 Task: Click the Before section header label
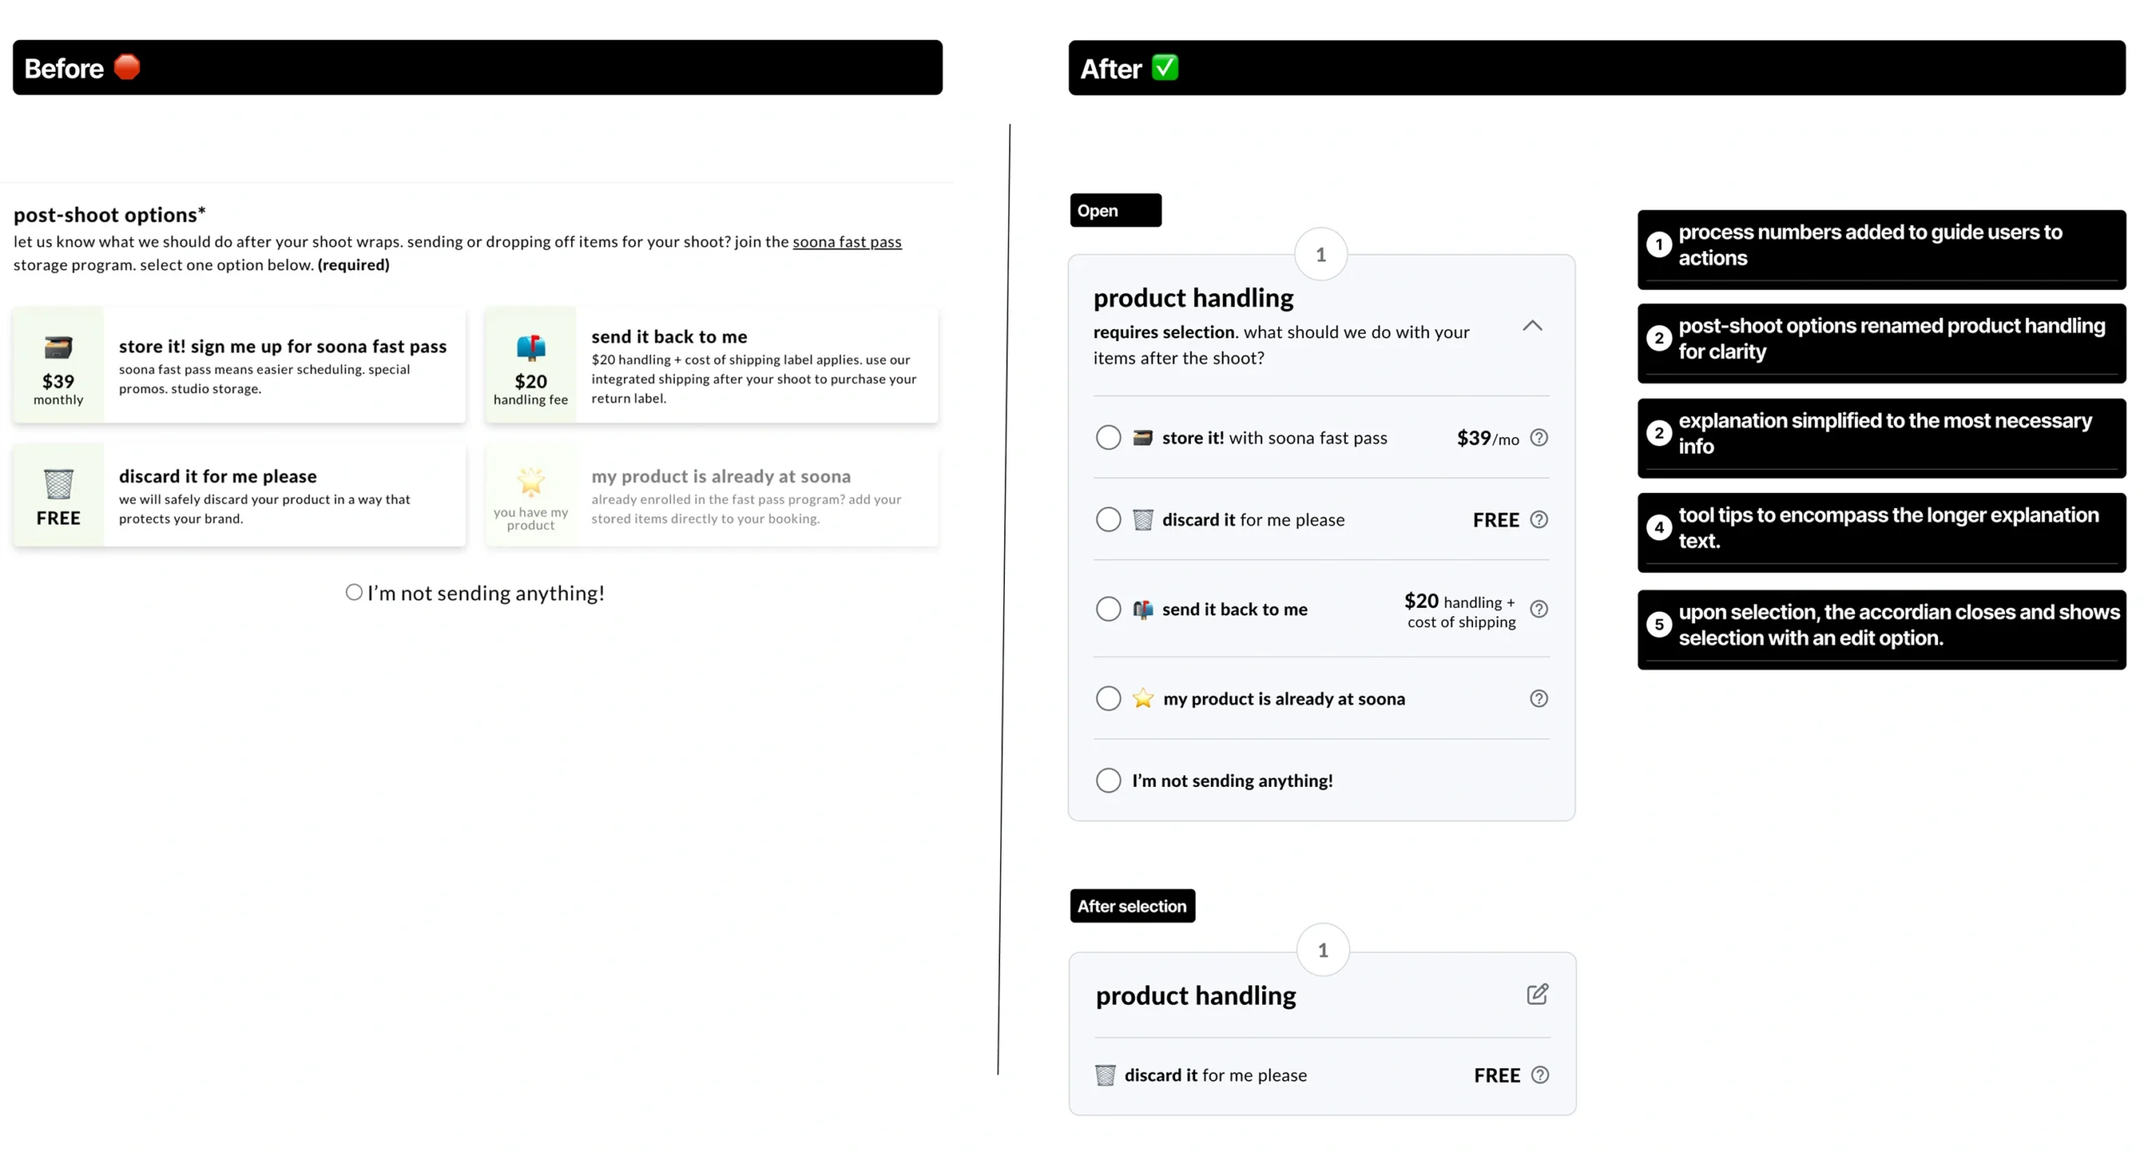[x=64, y=68]
